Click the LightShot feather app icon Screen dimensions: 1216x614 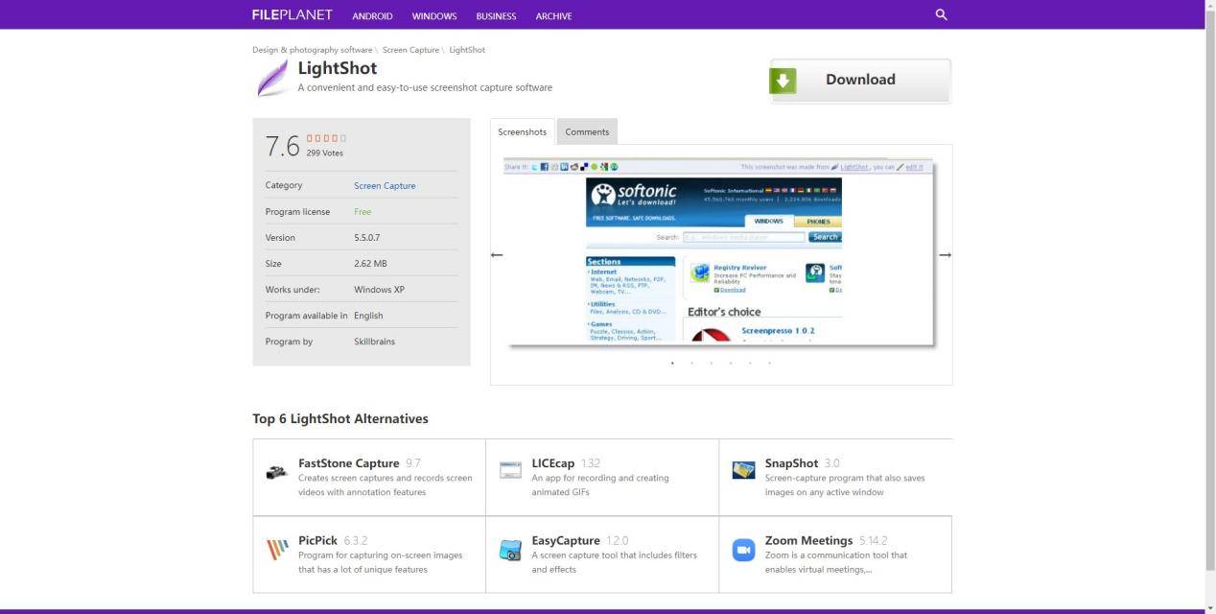272,78
